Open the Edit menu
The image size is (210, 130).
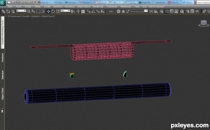10,7
